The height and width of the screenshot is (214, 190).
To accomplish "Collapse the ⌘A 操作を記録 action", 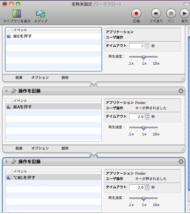I will (6, 91).
